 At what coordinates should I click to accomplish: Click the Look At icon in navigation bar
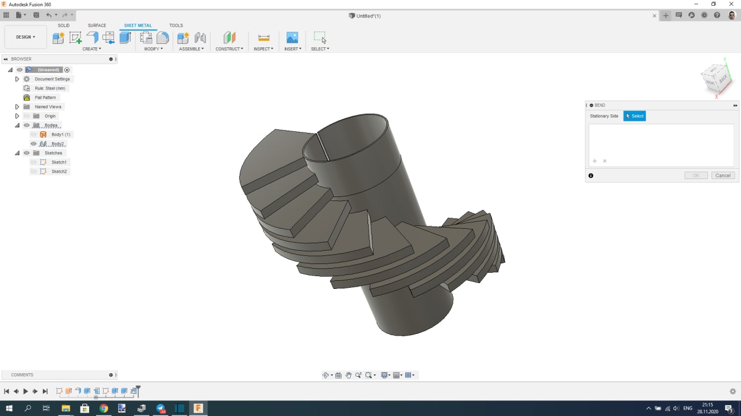(339, 375)
